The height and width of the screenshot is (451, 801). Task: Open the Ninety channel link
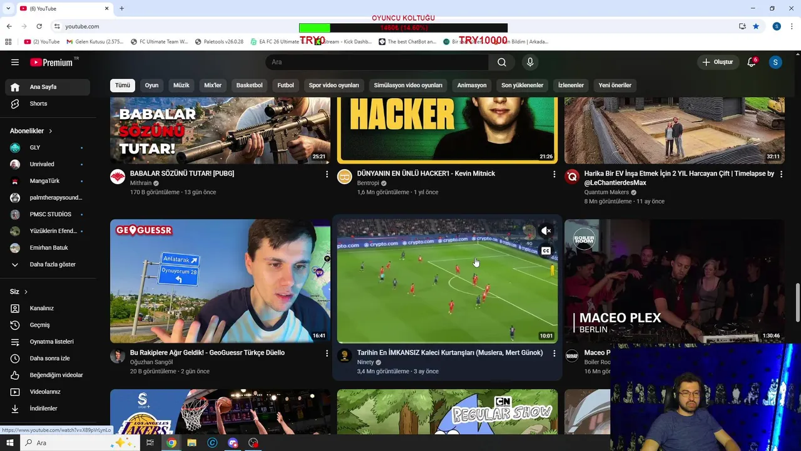[365, 362]
